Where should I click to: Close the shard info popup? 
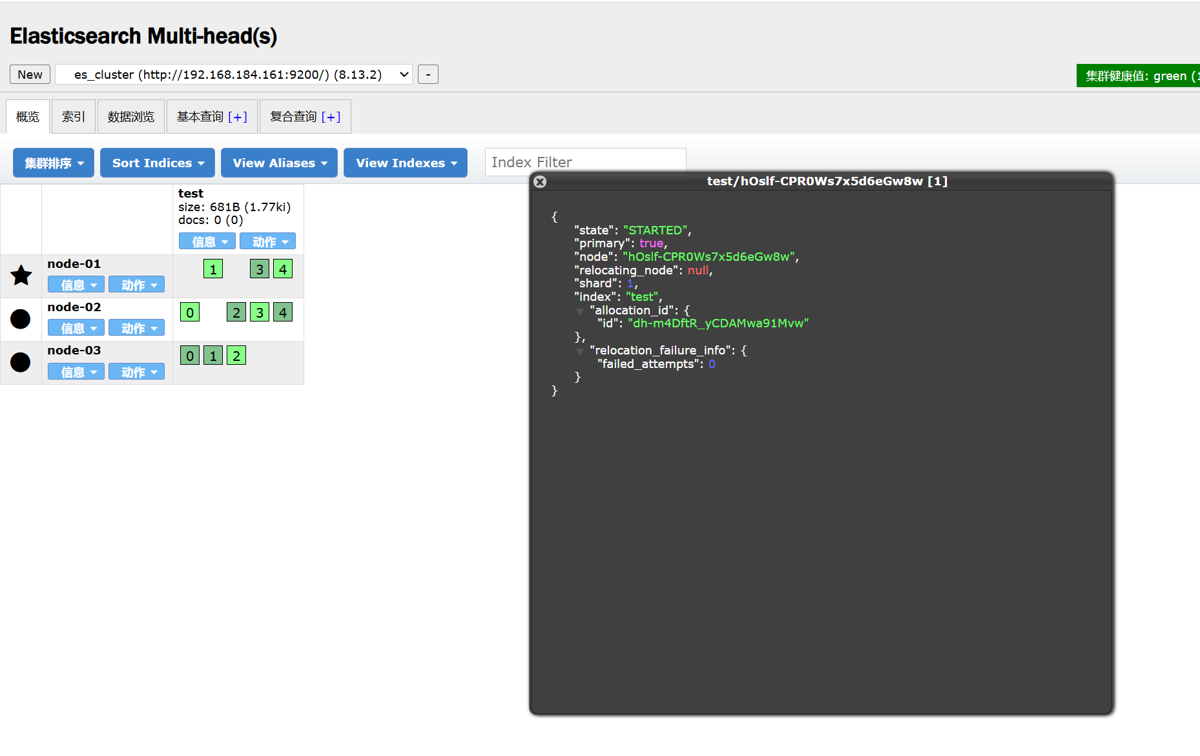(x=540, y=182)
